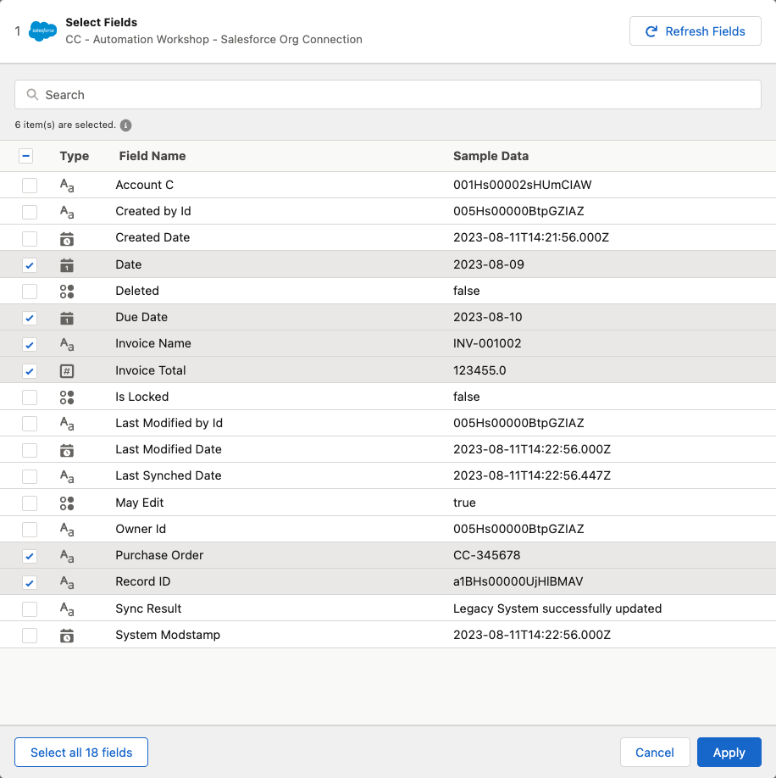This screenshot has height=778, width=776.
Task: Enable the Sync Result field checkbox
Action: tap(30, 609)
